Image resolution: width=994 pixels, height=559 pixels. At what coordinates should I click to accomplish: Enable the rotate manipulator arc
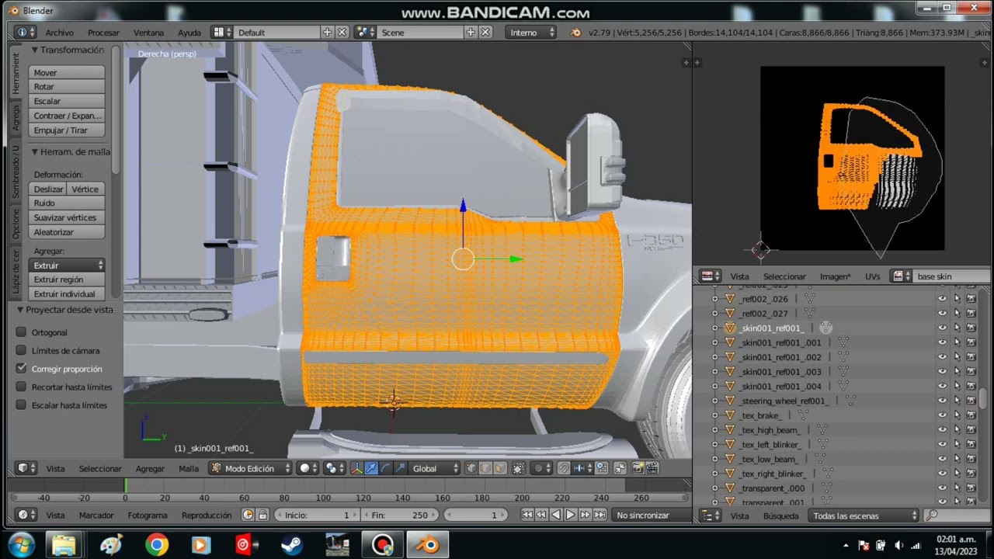pyautogui.click(x=385, y=468)
